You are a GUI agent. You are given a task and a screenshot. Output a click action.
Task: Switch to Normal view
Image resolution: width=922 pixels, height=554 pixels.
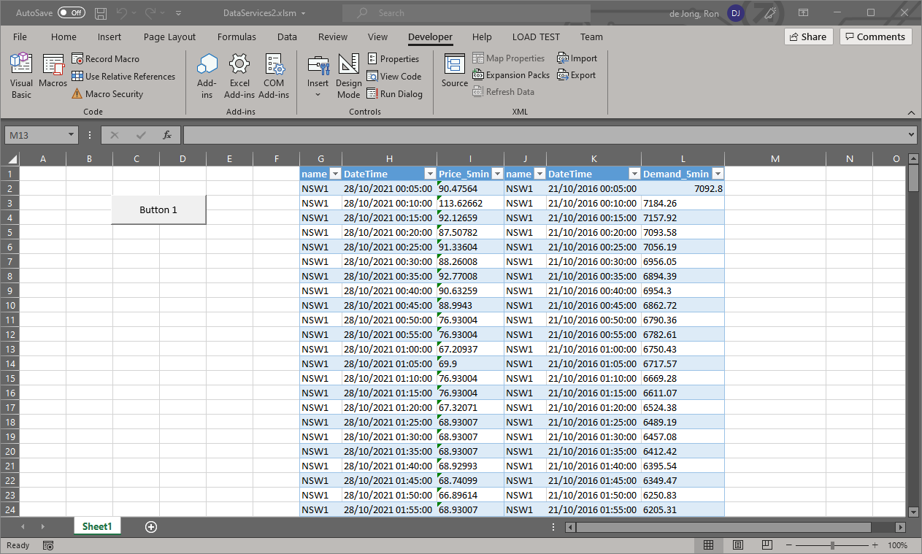point(709,545)
